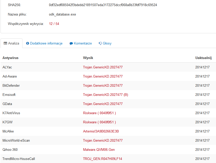This screenshot has width=216, height=163.
Task: Click the K7AntiVirus Riskware result
Action: point(99,113)
